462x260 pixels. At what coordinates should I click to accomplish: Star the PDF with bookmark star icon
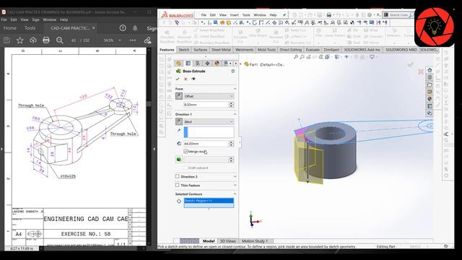pos(19,40)
